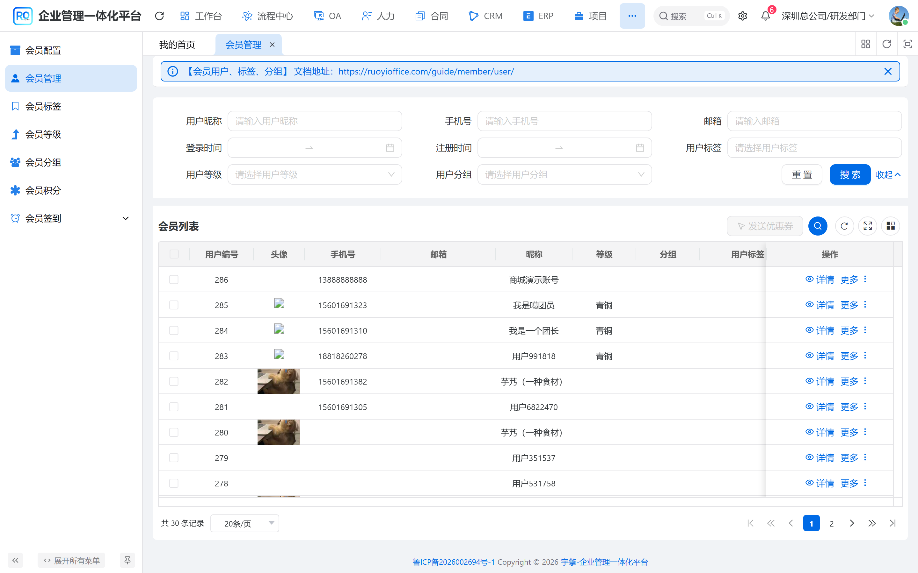
Task: Click the 重置 button
Action: (802, 175)
